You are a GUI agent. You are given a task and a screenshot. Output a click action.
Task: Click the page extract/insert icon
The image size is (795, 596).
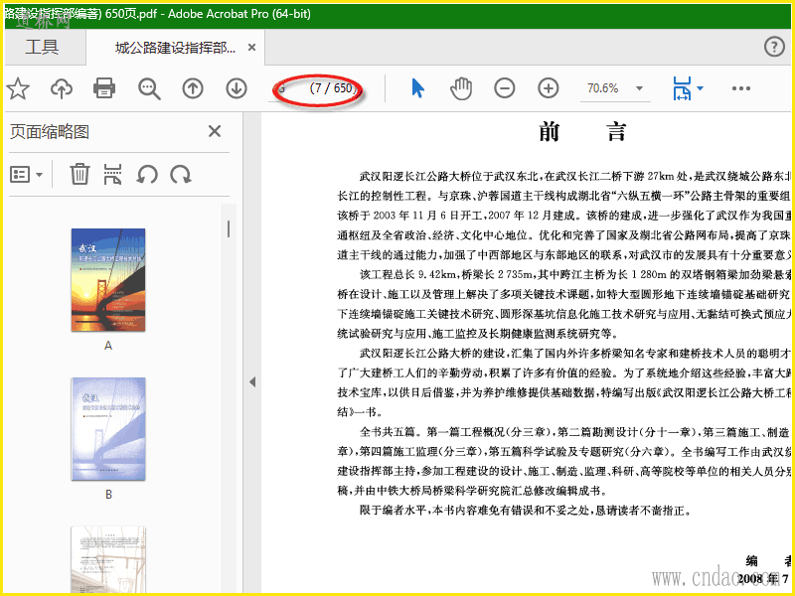[x=112, y=175]
